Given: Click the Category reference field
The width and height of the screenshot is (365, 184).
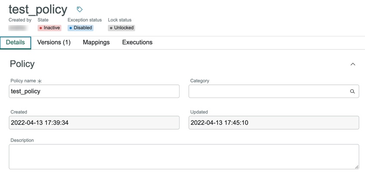Looking at the screenshot, I should pyautogui.click(x=274, y=91).
